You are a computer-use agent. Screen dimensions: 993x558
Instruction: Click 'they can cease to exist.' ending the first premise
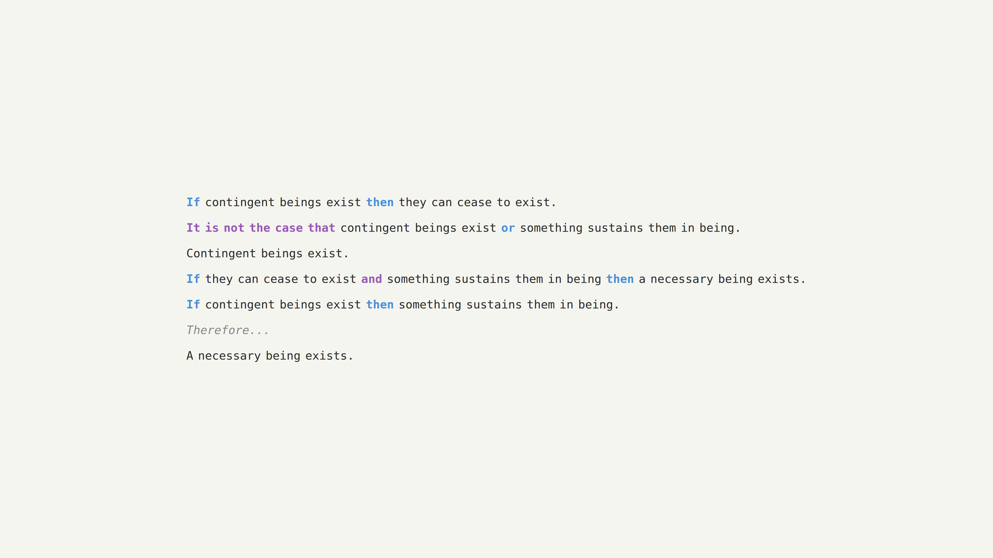click(x=477, y=203)
